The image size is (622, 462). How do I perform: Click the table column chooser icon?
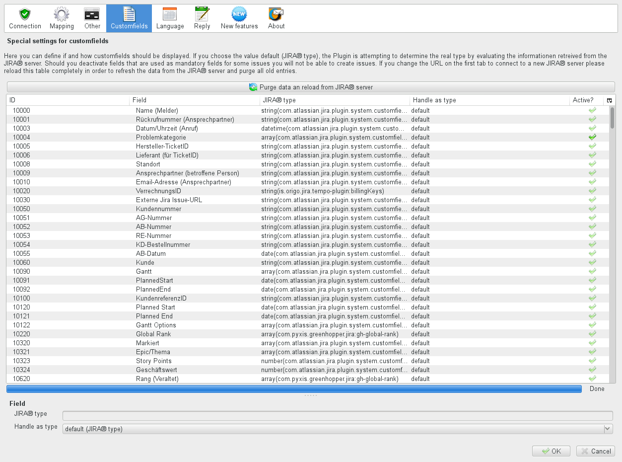point(609,100)
